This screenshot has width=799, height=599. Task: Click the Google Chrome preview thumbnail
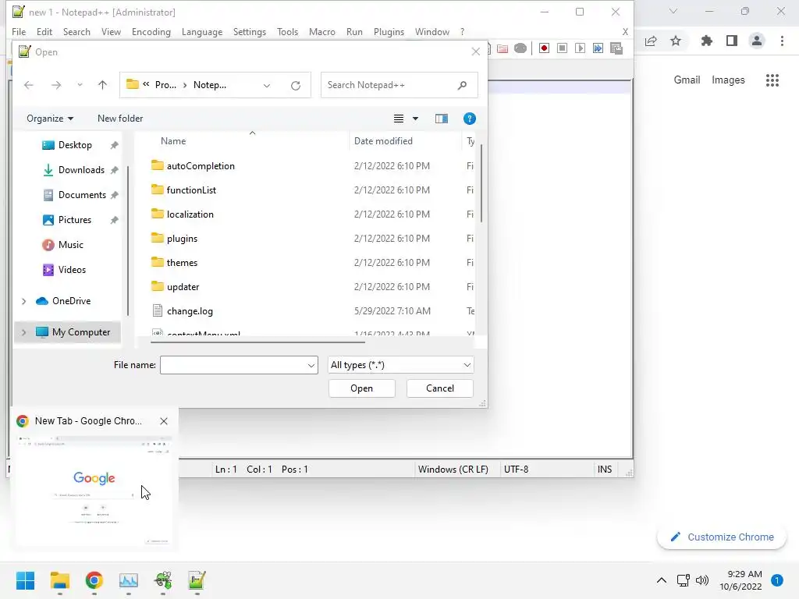(94, 490)
